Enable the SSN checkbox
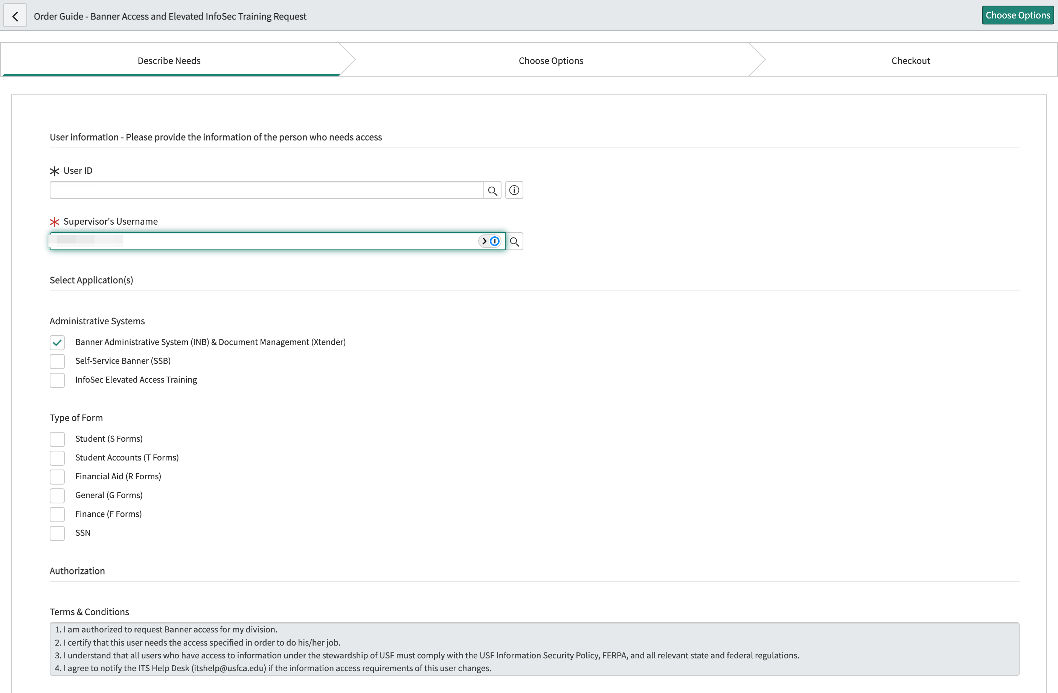Image resolution: width=1058 pixels, height=693 pixels. 57,533
